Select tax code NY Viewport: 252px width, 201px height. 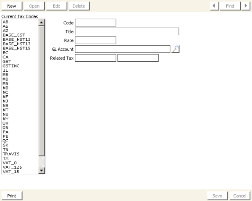pos(20,119)
